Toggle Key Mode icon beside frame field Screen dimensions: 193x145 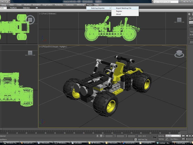[183, 139]
